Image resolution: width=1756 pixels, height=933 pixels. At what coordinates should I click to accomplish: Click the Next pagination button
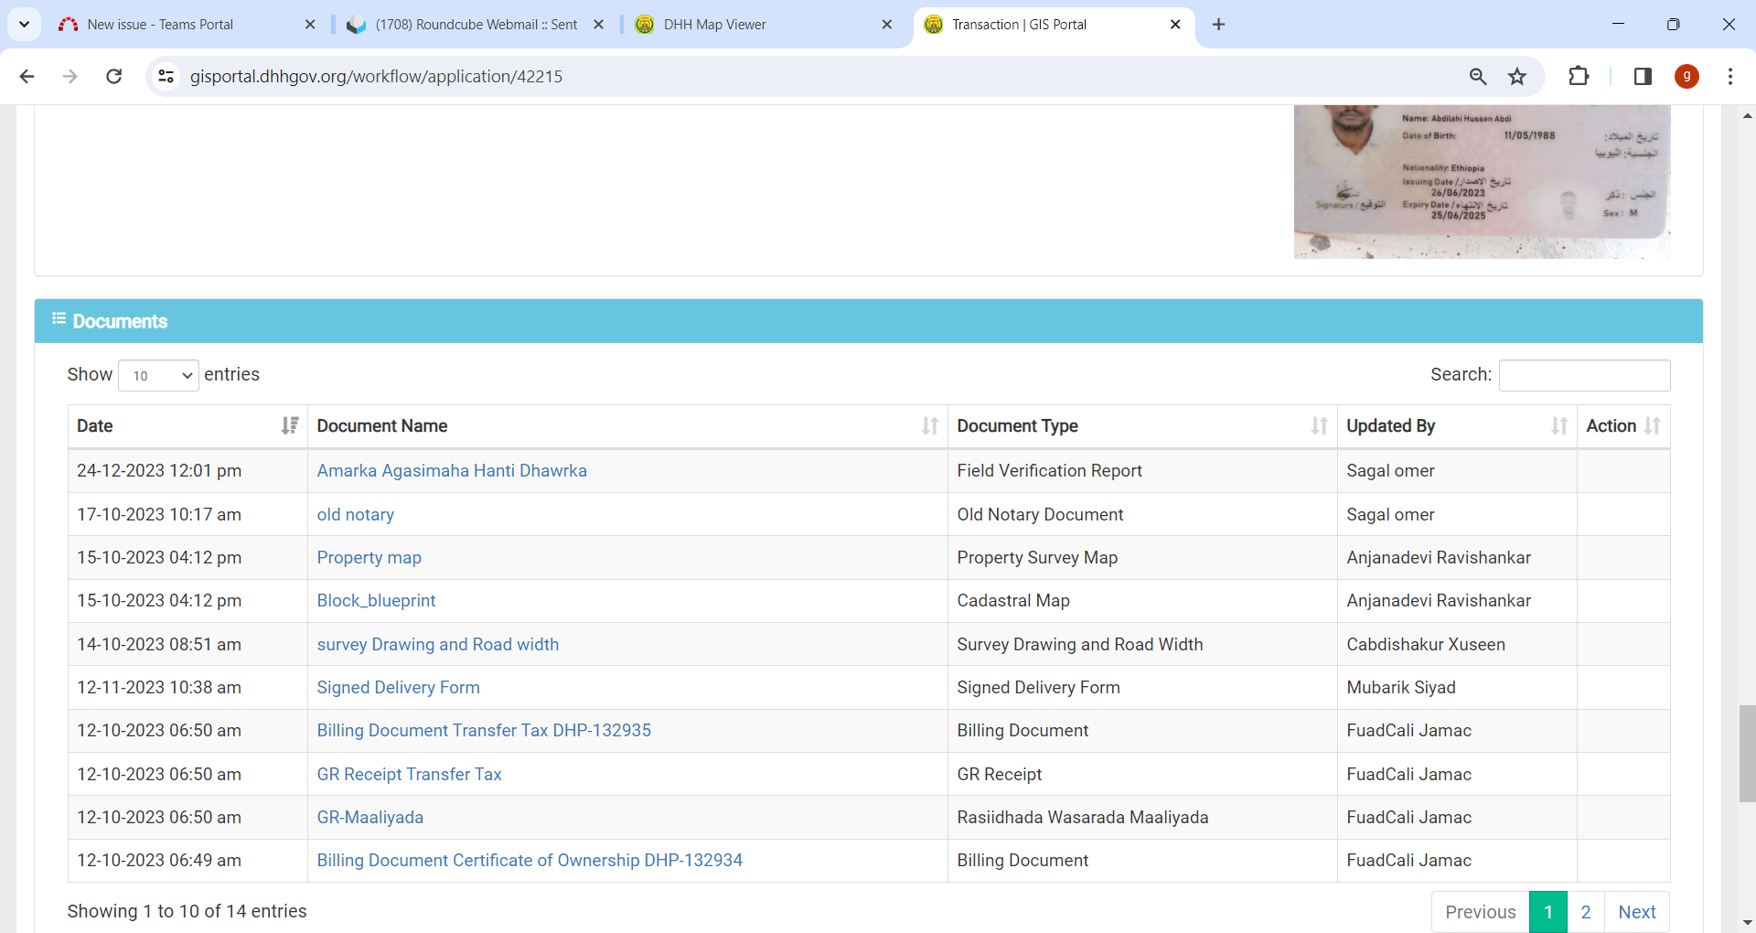(1637, 912)
